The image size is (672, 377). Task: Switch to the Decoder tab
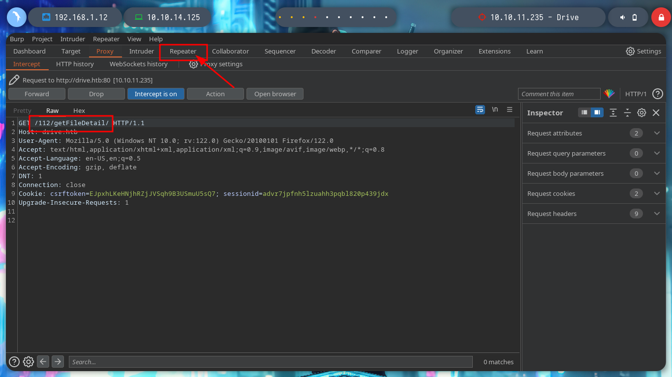click(324, 51)
